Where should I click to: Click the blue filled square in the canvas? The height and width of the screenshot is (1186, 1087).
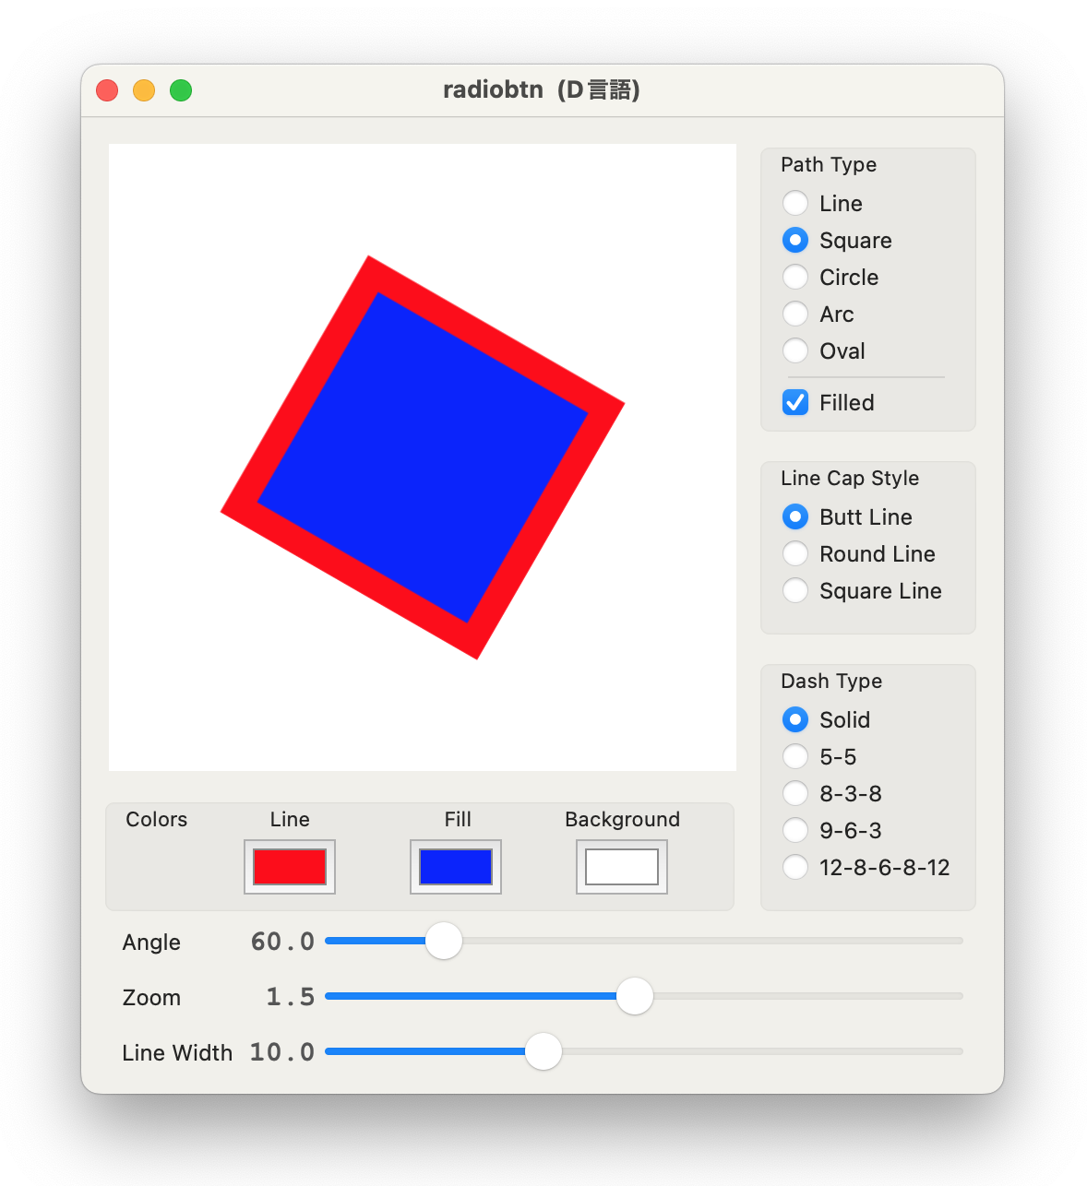click(x=423, y=457)
